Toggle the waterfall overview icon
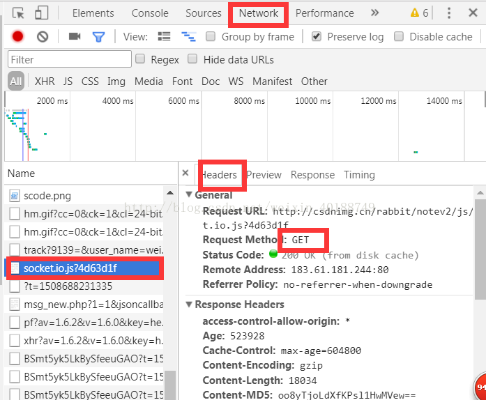Viewport: 486px width, 400px height. 188,36
